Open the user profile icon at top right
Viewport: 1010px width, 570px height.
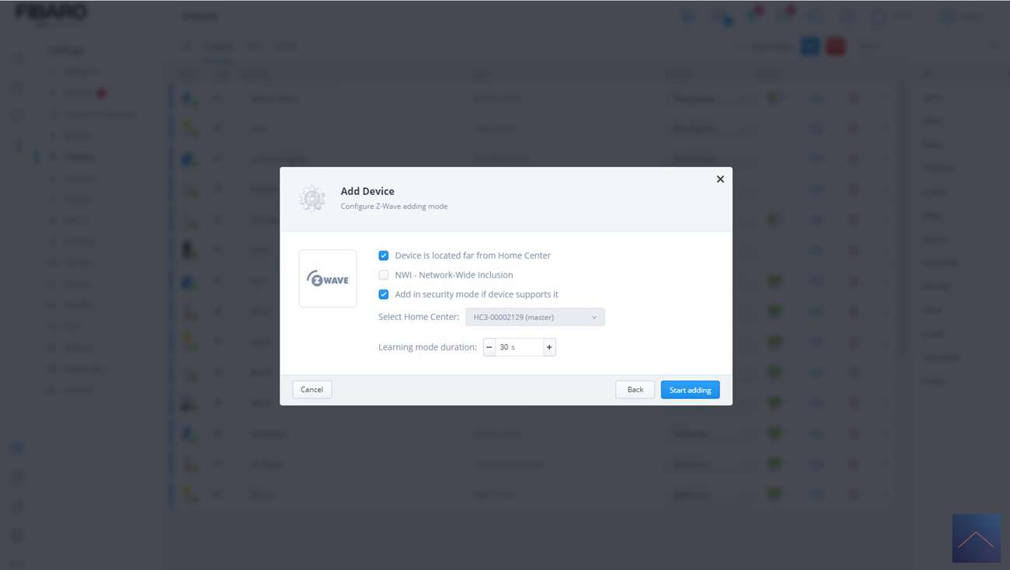pyautogui.click(x=948, y=16)
